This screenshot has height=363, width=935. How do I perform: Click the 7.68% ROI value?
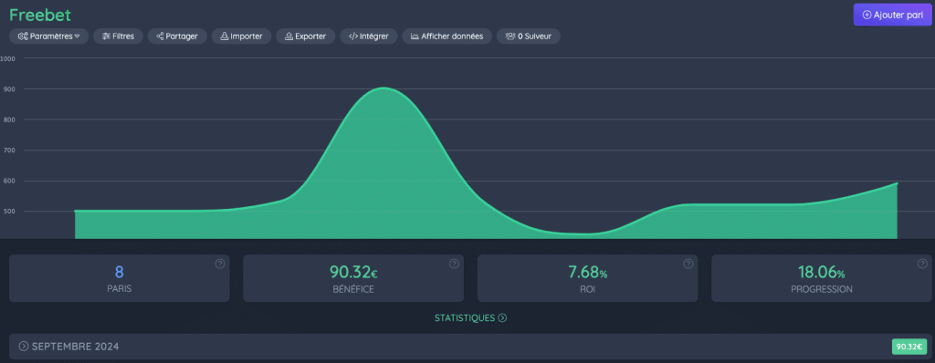(x=587, y=273)
